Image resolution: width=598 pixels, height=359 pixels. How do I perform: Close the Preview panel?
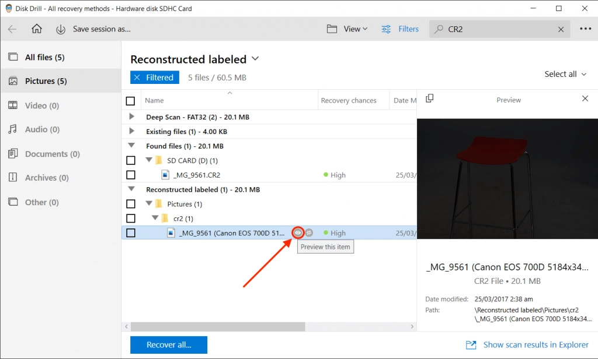coord(585,98)
